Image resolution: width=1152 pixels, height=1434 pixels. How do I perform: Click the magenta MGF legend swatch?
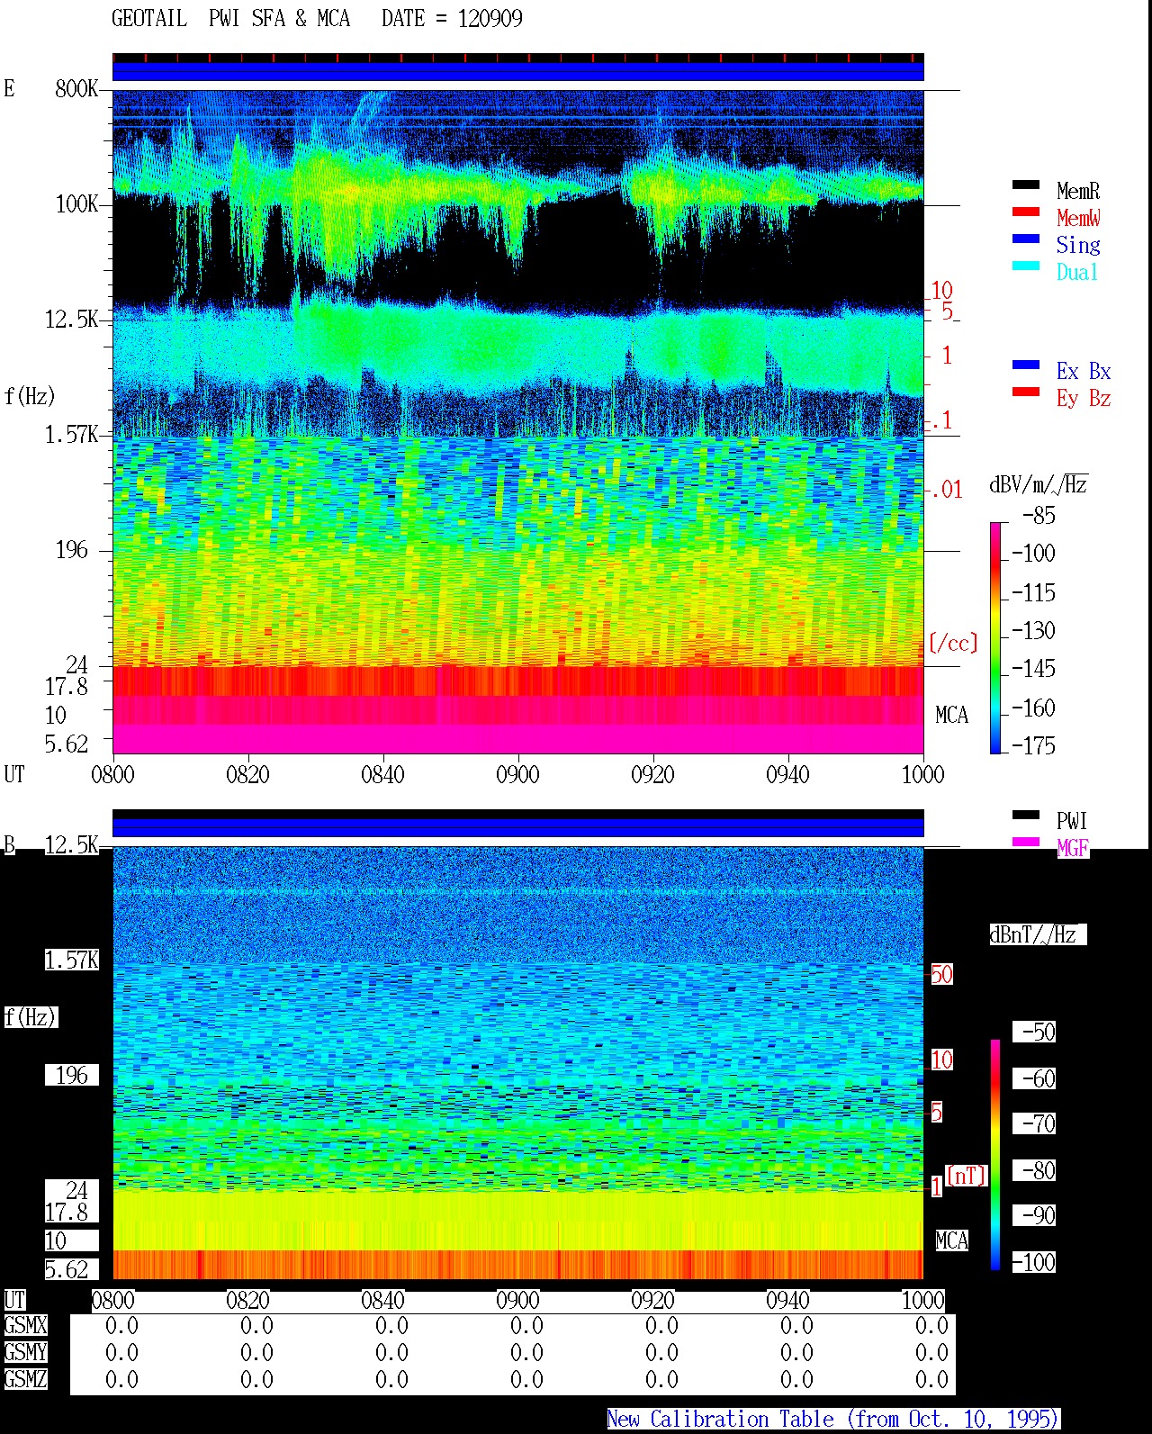click(1025, 843)
